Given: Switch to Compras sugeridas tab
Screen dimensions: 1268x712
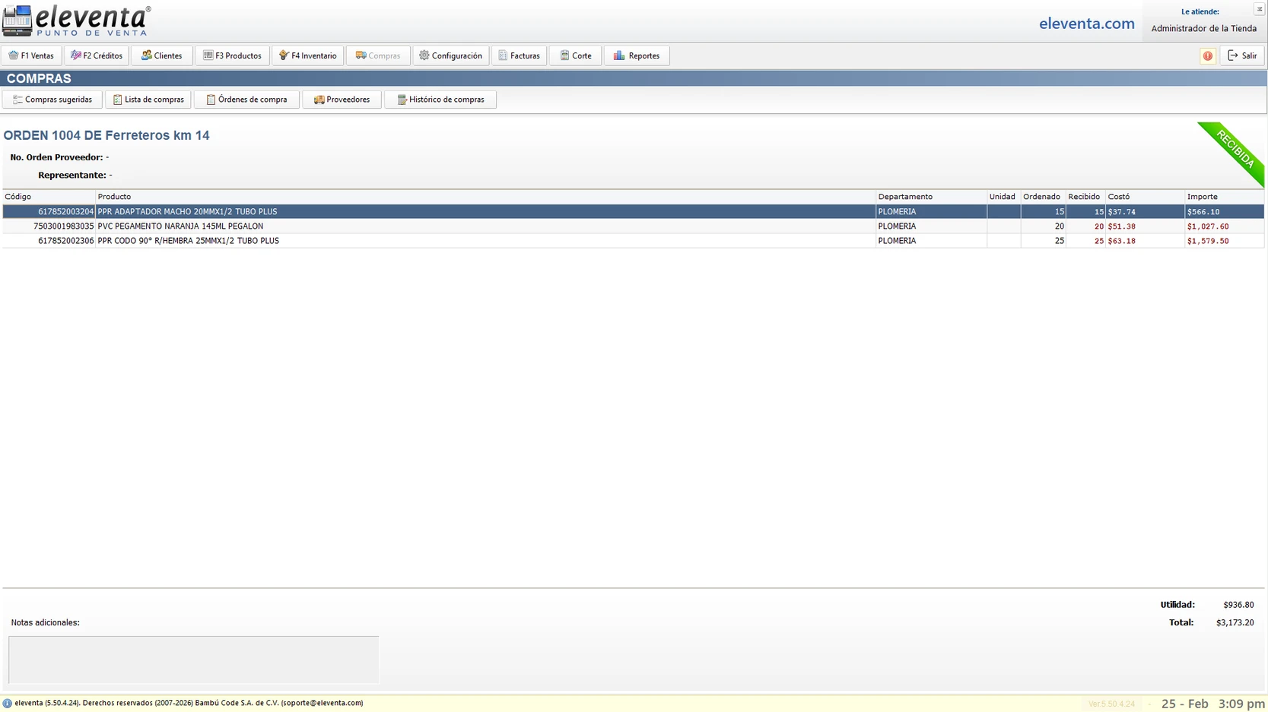Looking at the screenshot, I should [x=52, y=100].
